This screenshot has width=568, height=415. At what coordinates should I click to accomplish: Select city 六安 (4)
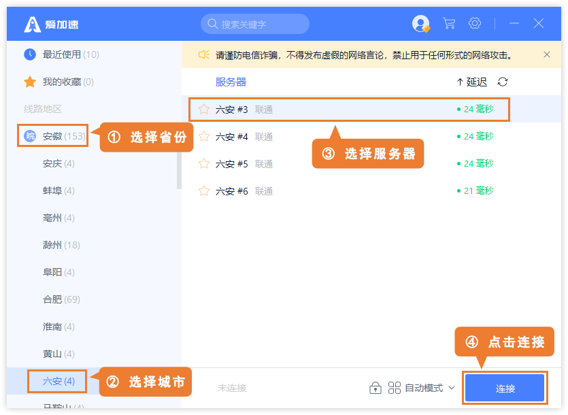(x=59, y=381)
